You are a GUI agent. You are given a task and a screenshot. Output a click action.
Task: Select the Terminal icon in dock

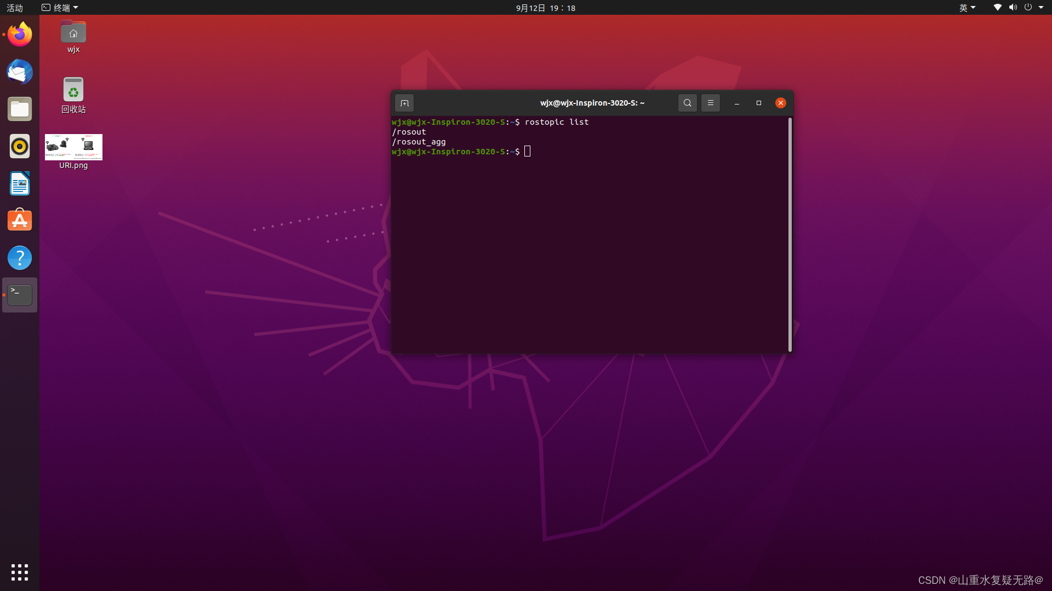(x=20, y=295)
